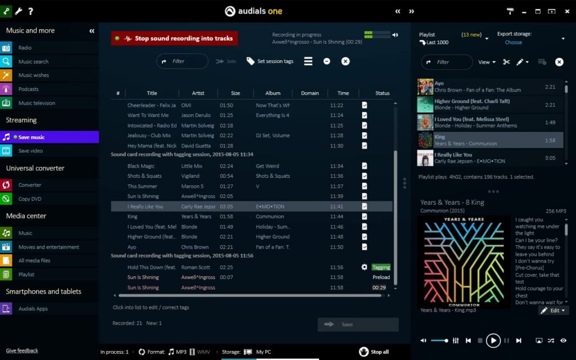
Task: Open Music search in the sidebar
Action: [33, 61]
